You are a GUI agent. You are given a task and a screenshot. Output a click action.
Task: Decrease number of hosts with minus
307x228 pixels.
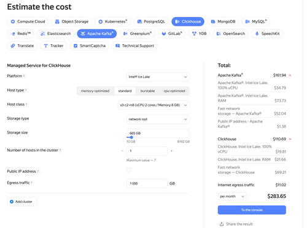tap(122, 151)
